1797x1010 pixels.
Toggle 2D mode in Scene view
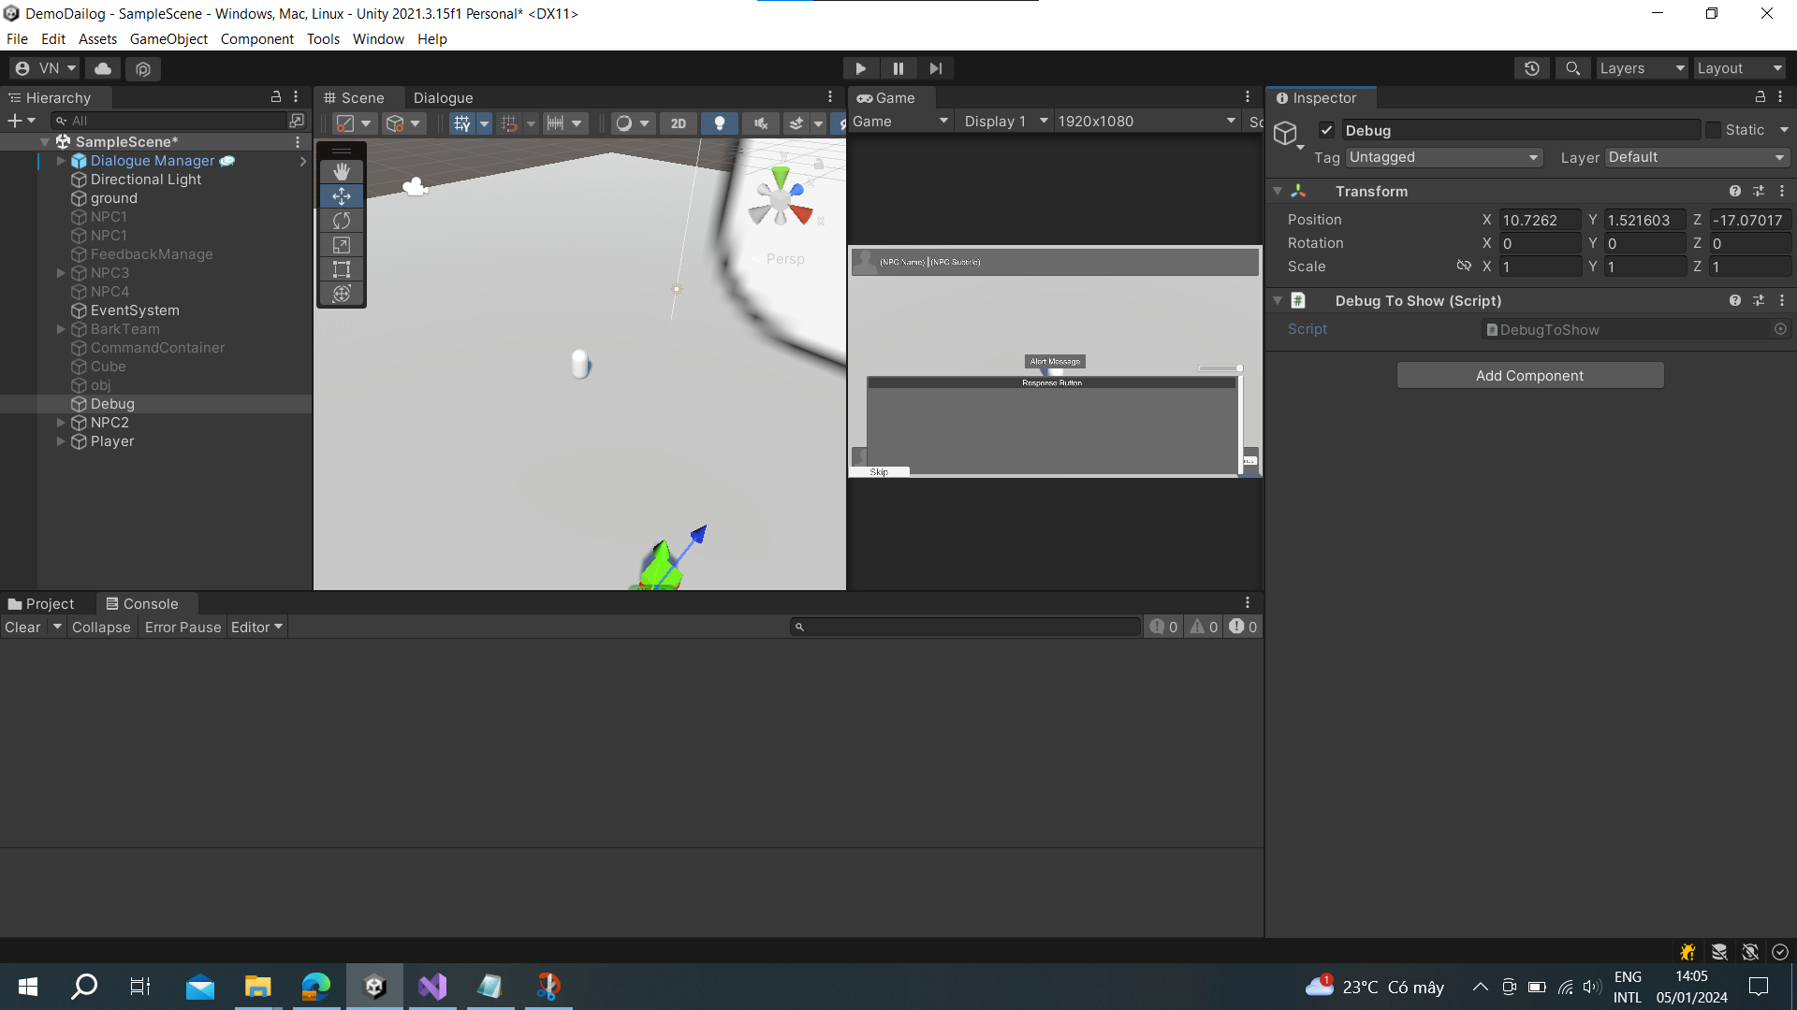click(x=679, y=123)
